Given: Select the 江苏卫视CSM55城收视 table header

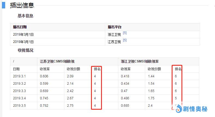Looking at the screenshot, I should coord(57,62).
